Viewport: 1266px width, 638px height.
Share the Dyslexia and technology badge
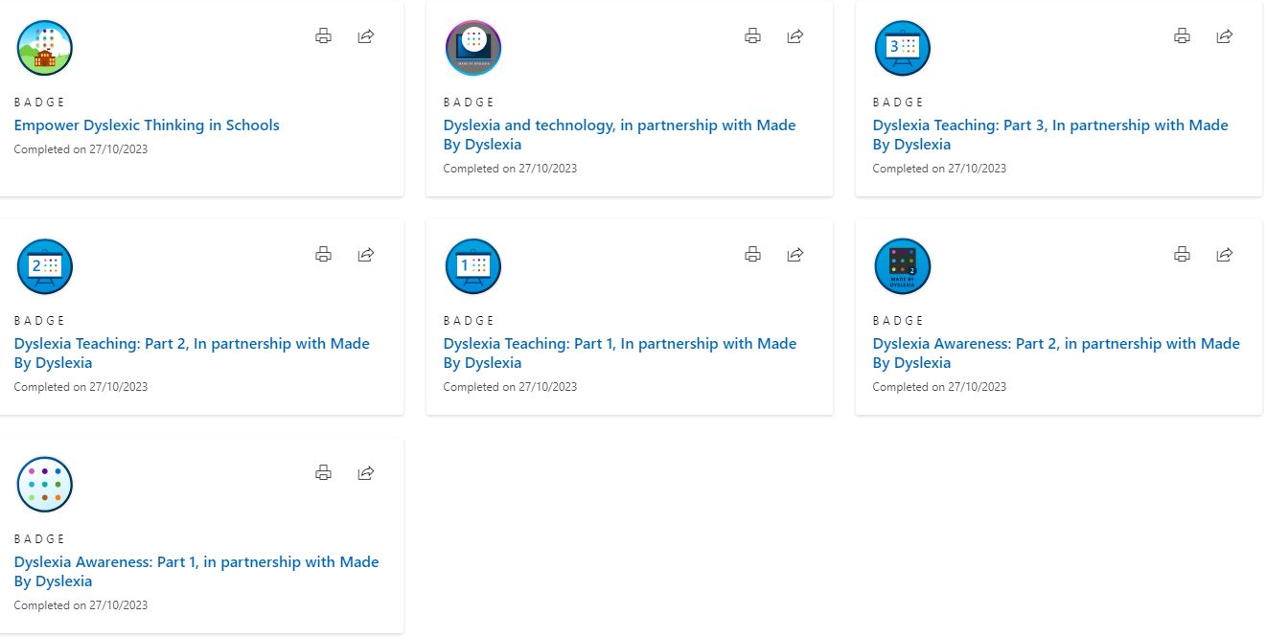[x=794, y=36]
